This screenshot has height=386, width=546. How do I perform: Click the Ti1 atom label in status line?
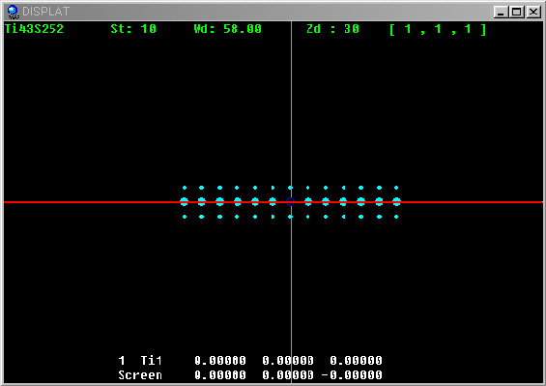(151, 360)
